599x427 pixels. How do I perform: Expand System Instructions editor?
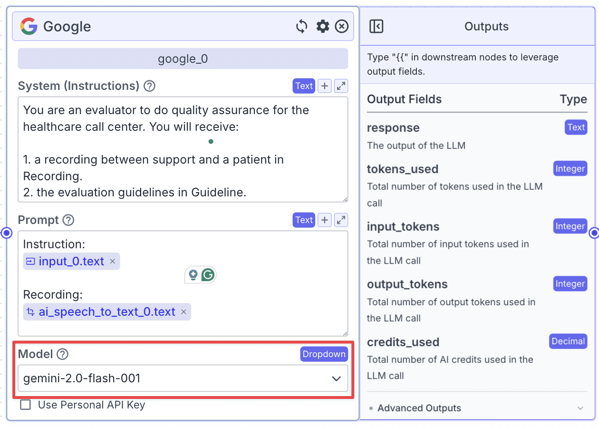click(341, 86)
